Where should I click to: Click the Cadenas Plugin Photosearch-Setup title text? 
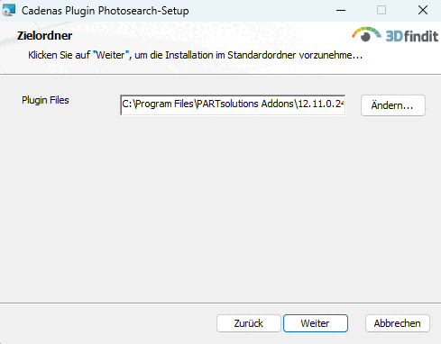pos(106,11)
